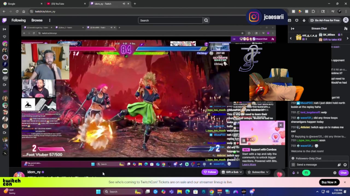Click the search magnifier button
The height and width of the screenshot is (196, 350).
click(206, 20)
